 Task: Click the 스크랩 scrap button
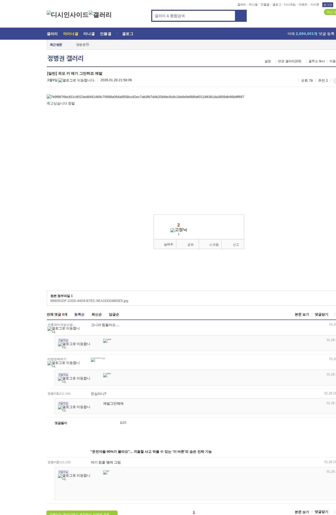coord(210,244)
